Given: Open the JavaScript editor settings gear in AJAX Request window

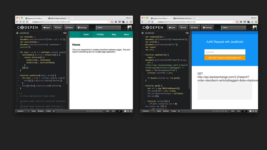Looking at the screenshot, I should 143,33.
